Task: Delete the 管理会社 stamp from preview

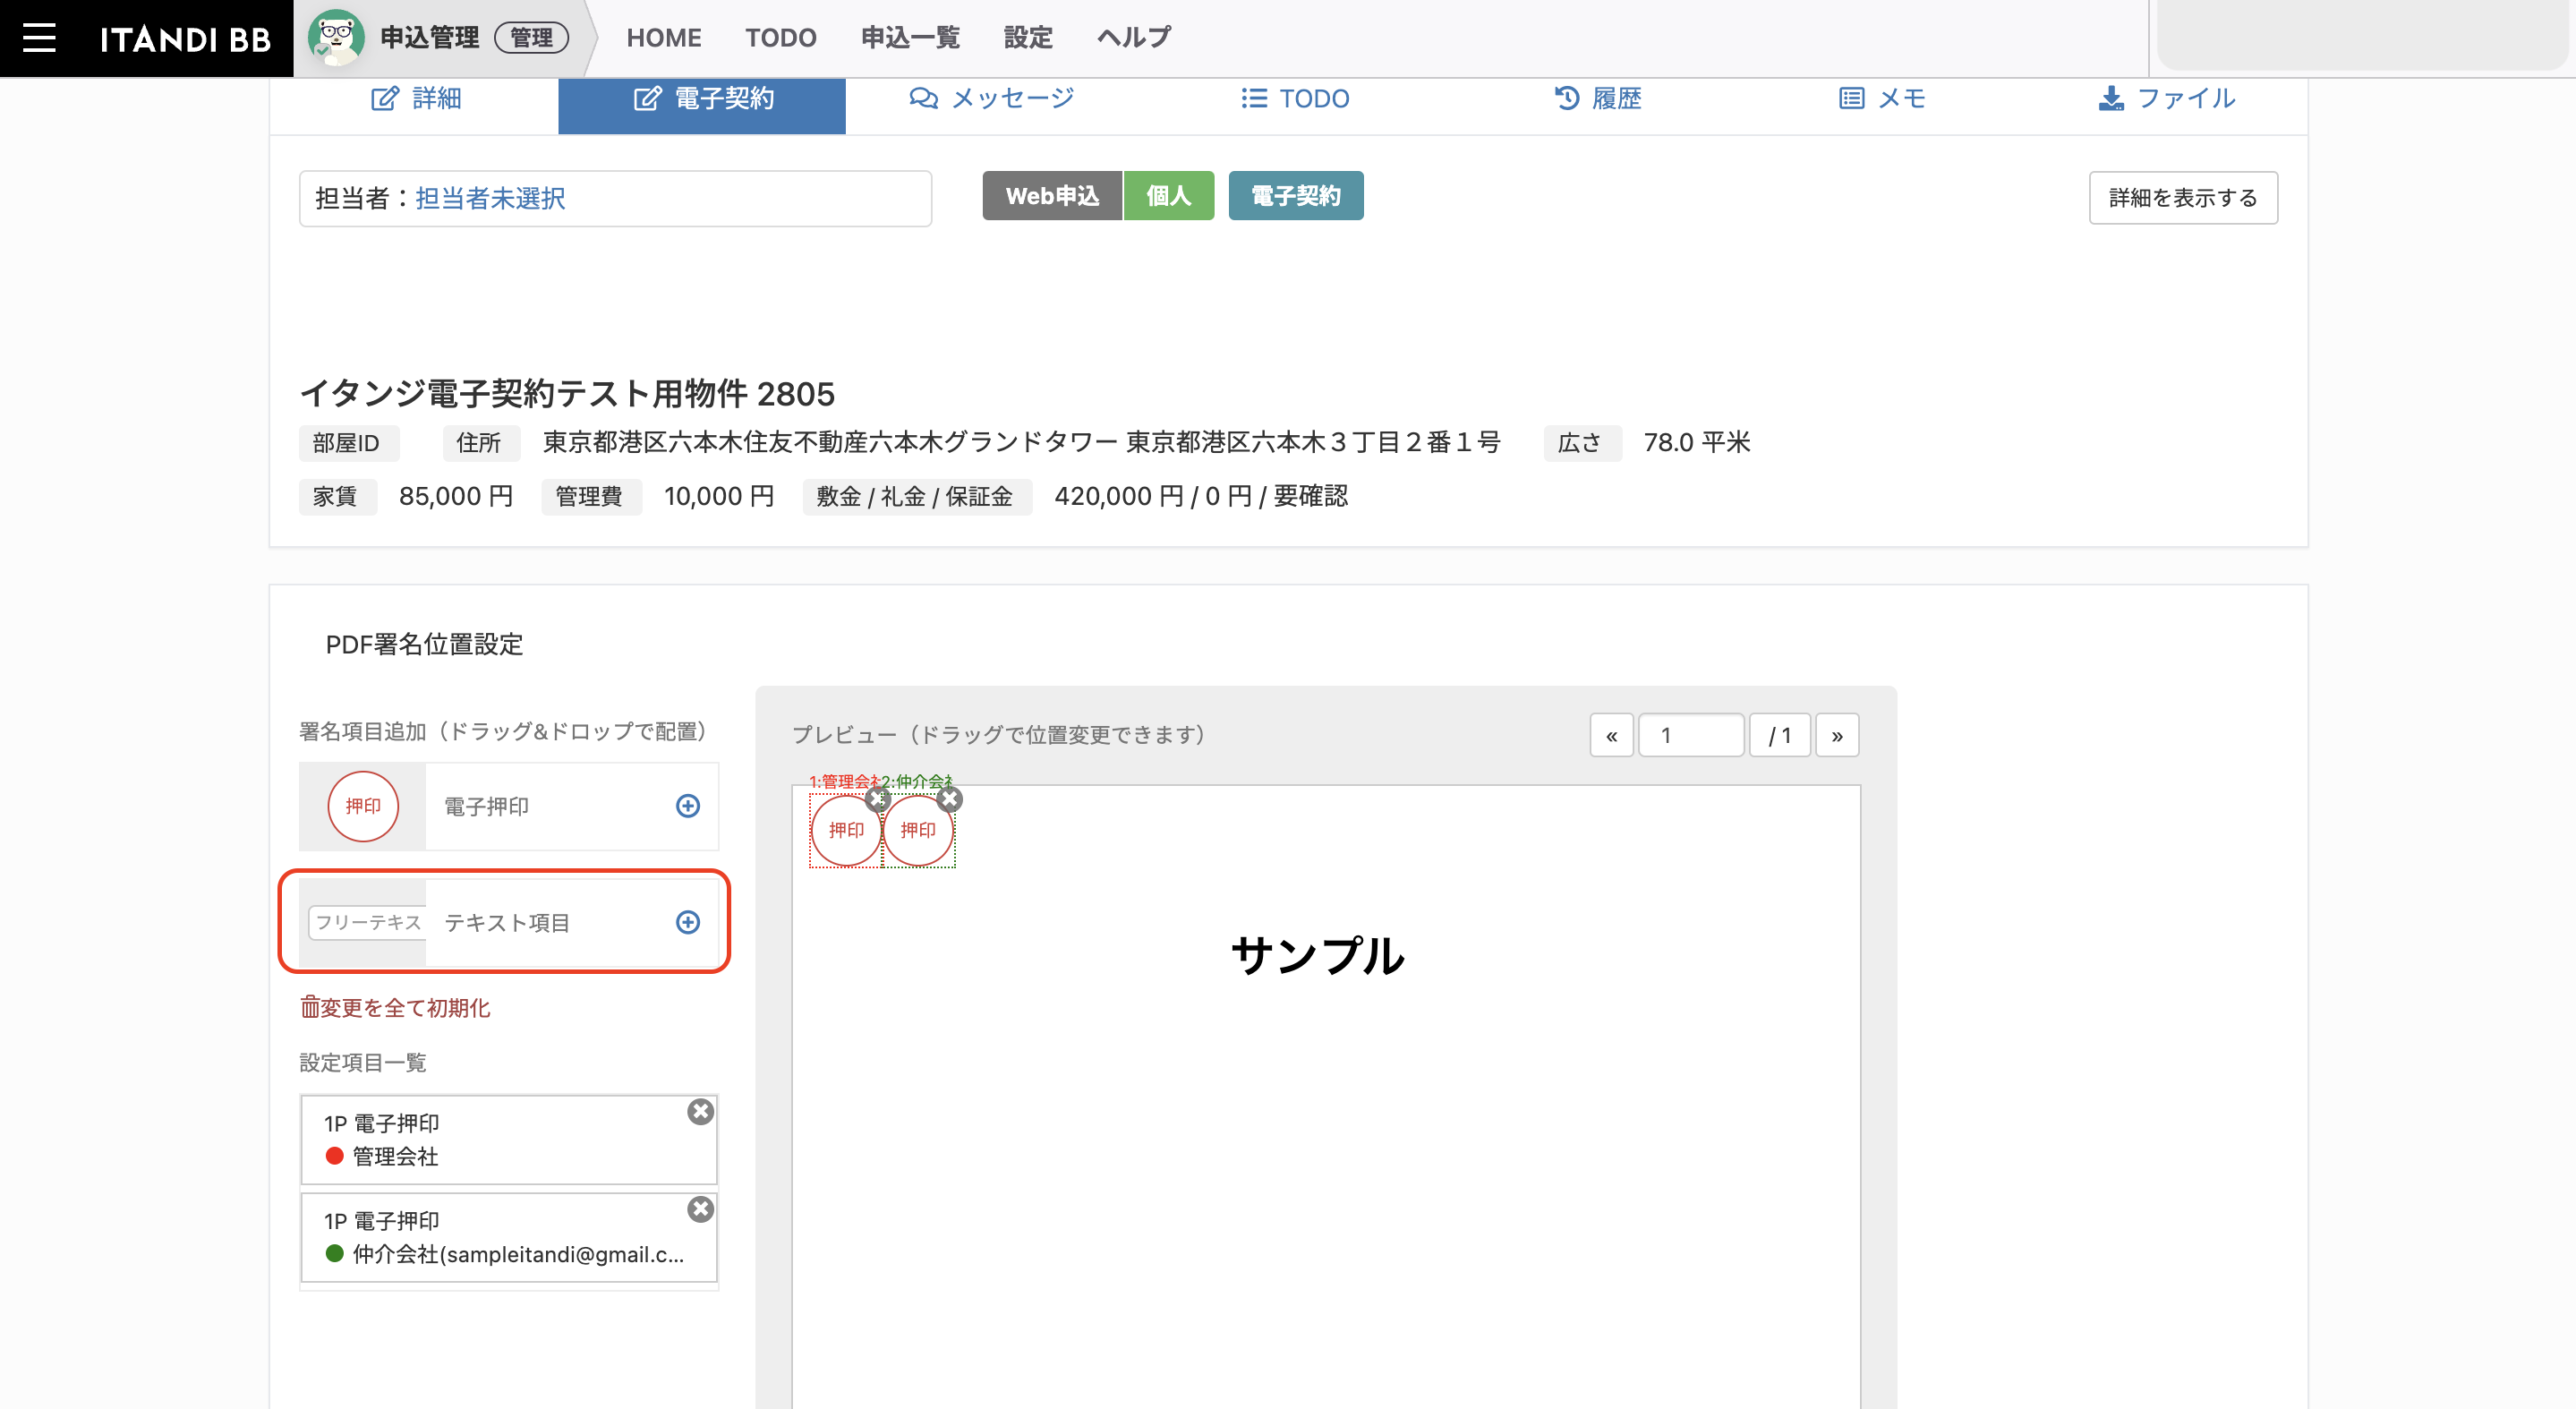Action: (877, 799)
